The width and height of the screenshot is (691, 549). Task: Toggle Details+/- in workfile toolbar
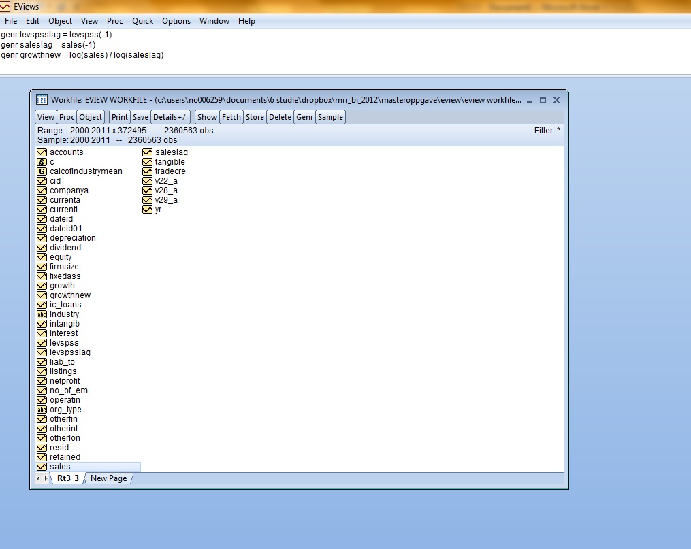tap(170, 117)
